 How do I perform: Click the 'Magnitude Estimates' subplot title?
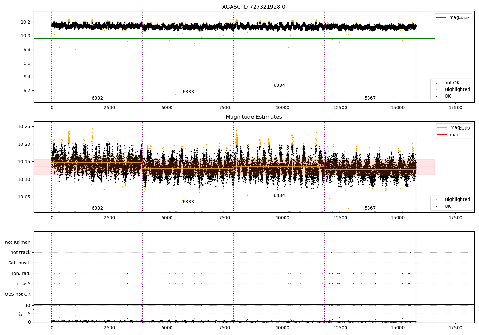254,117
